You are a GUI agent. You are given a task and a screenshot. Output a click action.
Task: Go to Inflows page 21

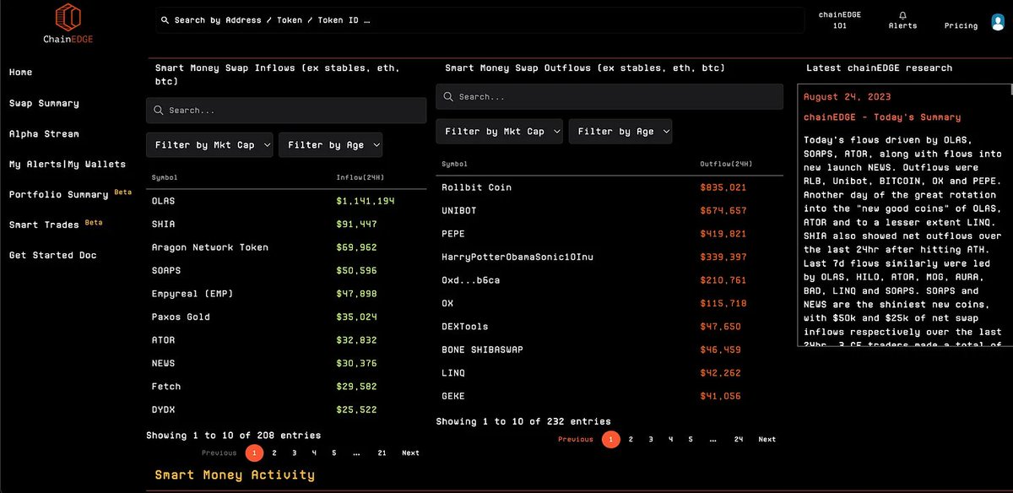point(382,453)
